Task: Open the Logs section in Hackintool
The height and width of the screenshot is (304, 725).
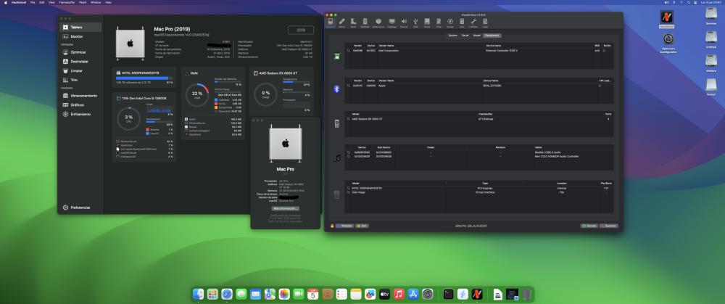Action: [x=484, y=22]
